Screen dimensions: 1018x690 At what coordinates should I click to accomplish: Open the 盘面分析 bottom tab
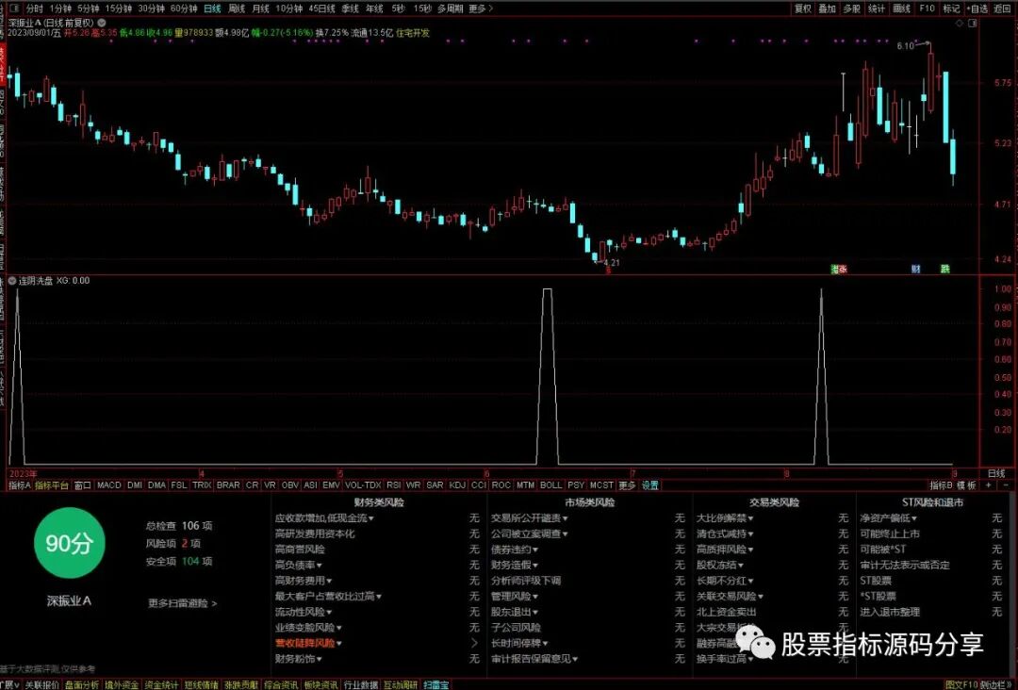82,684
